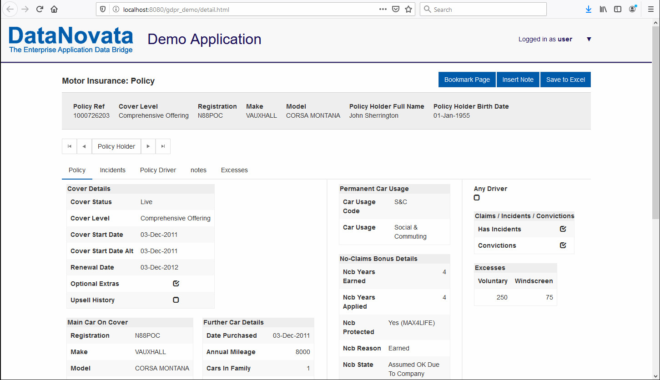
Task: Uncheck the Has Incidents checkbox
Action: 563,229
